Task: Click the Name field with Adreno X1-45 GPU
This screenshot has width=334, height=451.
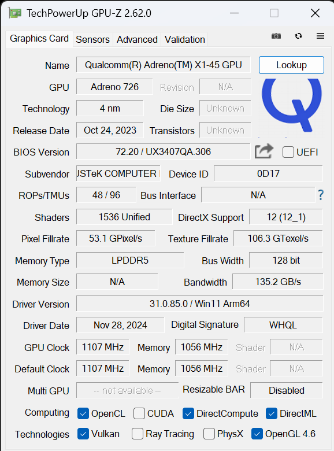Action: click(x=164, y=65)
